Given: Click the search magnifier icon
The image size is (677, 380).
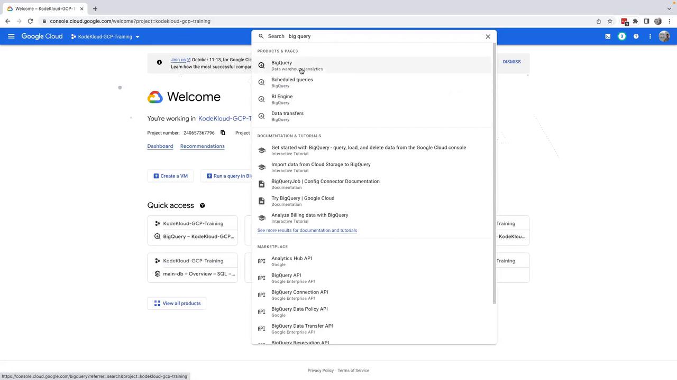Looking at the screenshot, I should click(261, 36).
